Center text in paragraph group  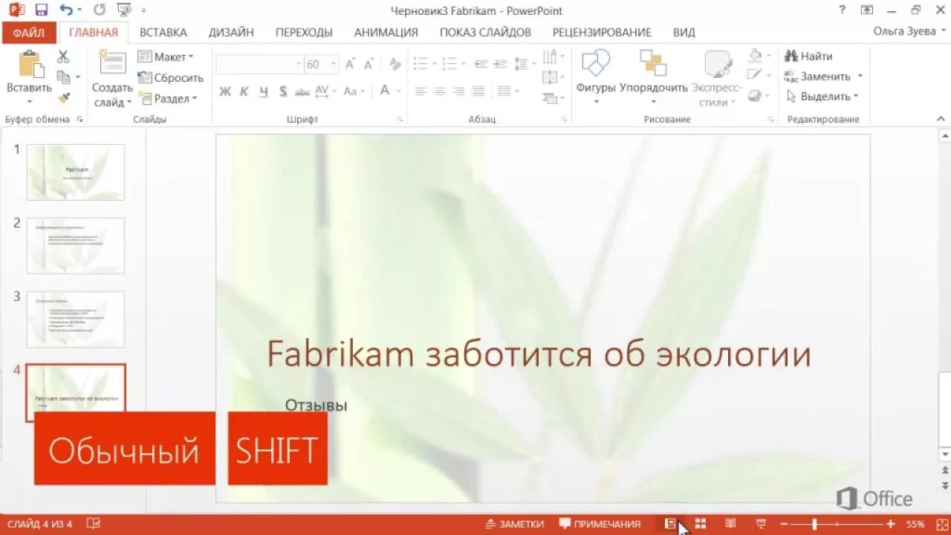[440, 91]
